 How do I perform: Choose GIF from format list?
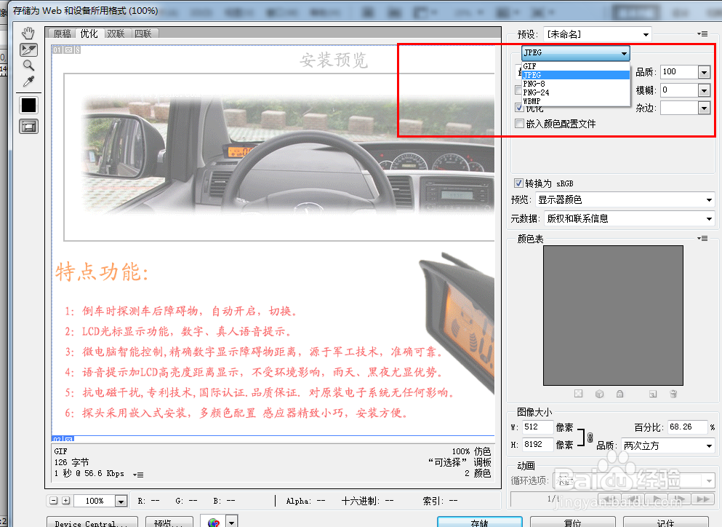point(576,66)
